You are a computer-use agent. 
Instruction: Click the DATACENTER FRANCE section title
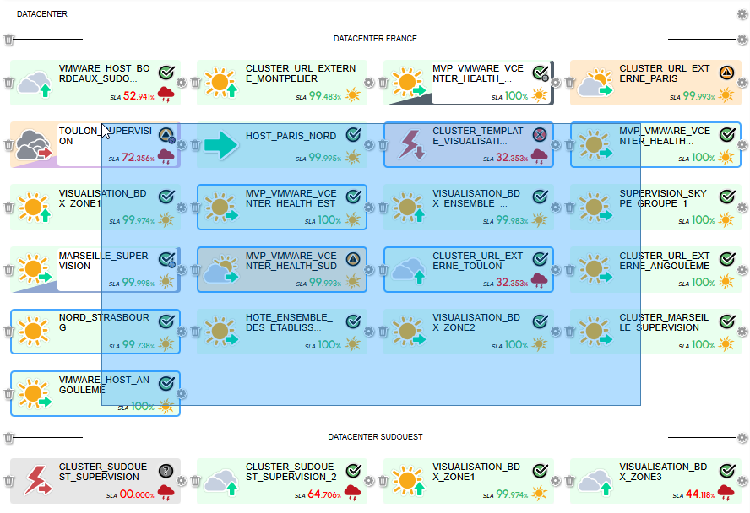tap(375, 39)
